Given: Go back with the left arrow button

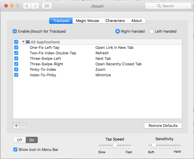Looking at the screenshot, I should (x=27, y=6).
